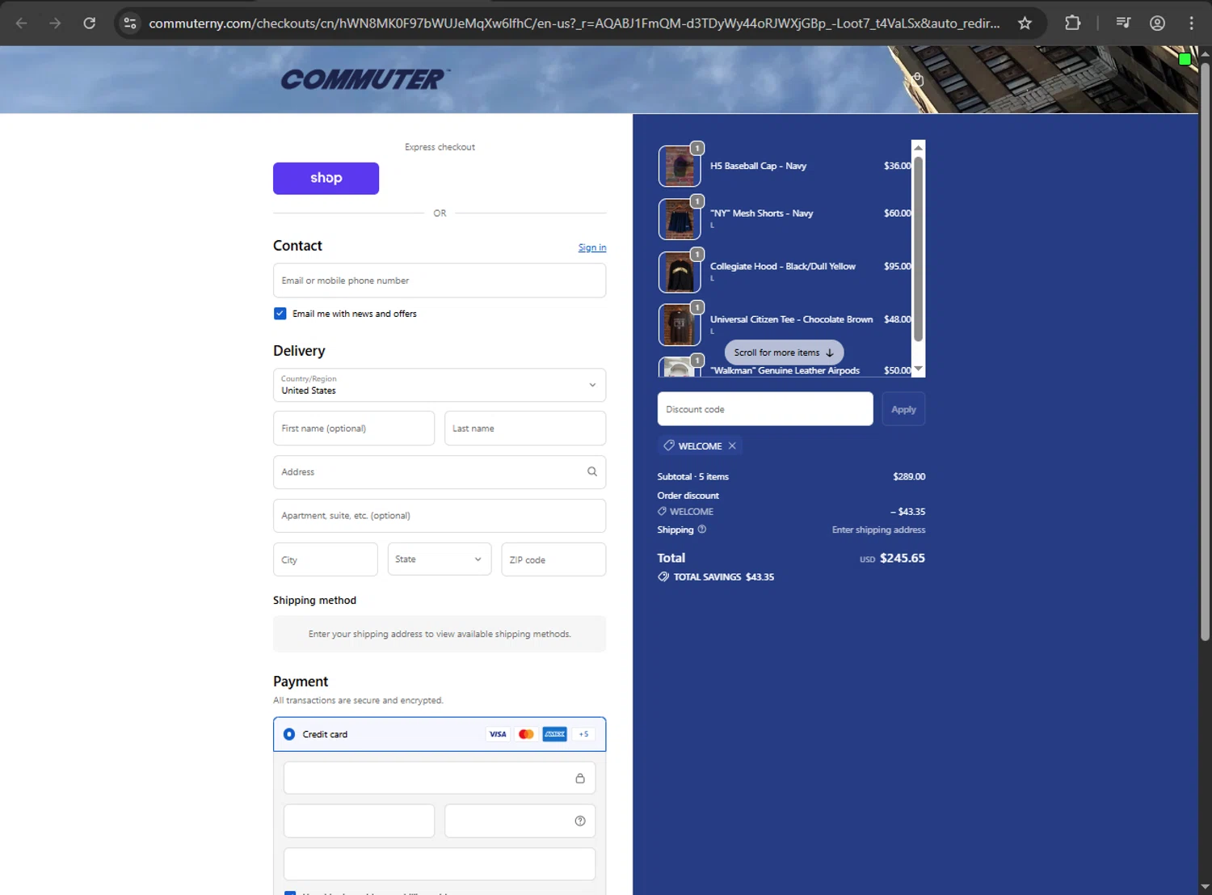The height and width of the screenshot is (895, 1212).
Task: Click the H5 Baseball Cap thumbnail
Action: point(680,167)
